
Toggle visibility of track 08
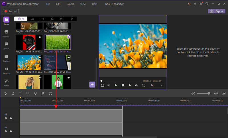pyautogui.click(x=6, y=131)
